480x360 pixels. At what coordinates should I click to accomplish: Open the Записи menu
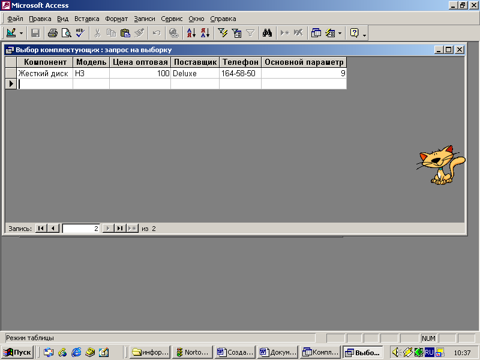coord(145,19)
